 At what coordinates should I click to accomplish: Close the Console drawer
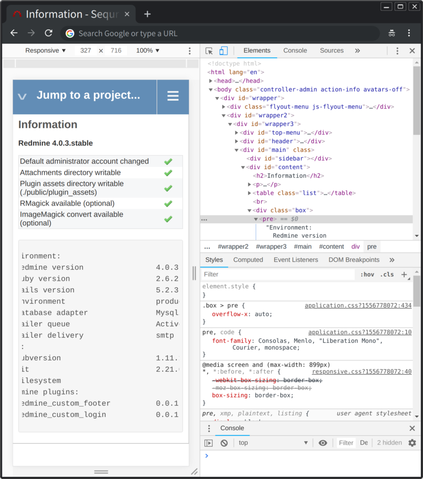click(412, 428)
